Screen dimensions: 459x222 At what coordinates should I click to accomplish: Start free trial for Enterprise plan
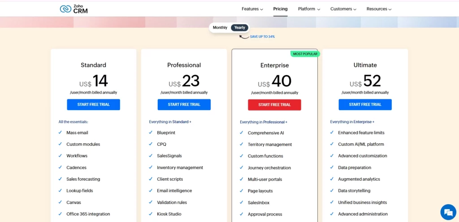coord(274,105)
